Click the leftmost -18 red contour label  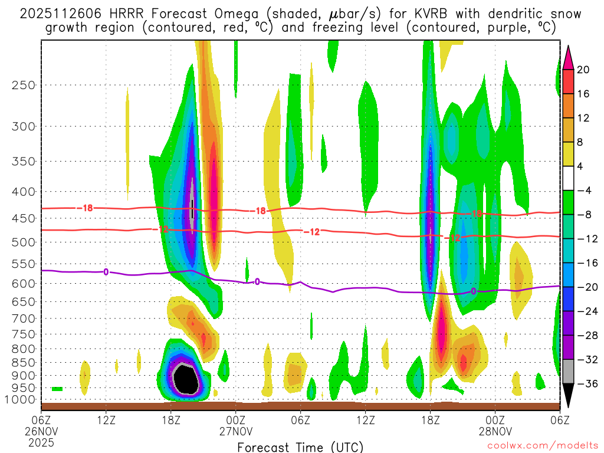pos(87,208)
